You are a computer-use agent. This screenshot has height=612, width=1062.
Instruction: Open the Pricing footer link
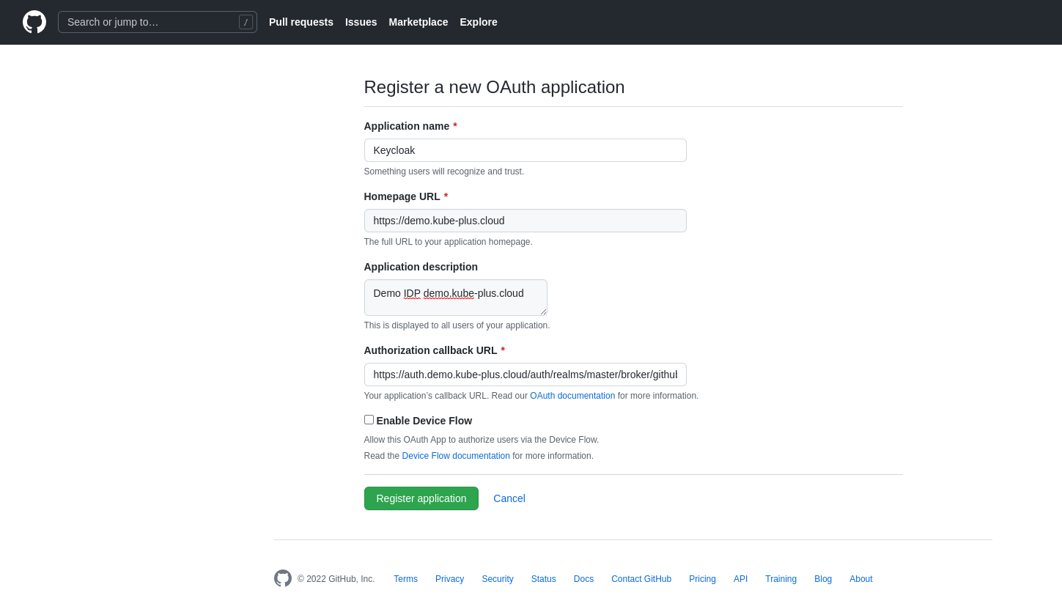[702, 579]
